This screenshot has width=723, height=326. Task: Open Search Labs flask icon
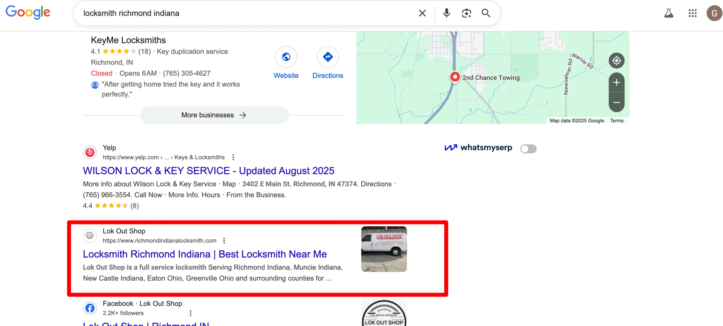(668, 13)
